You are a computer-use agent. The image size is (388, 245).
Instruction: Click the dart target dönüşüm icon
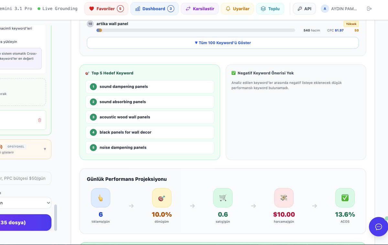click(162, 198)
